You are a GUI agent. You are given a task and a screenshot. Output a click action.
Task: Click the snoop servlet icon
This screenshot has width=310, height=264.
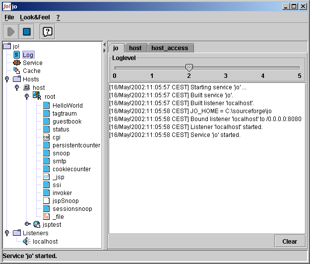click(46, 153)
